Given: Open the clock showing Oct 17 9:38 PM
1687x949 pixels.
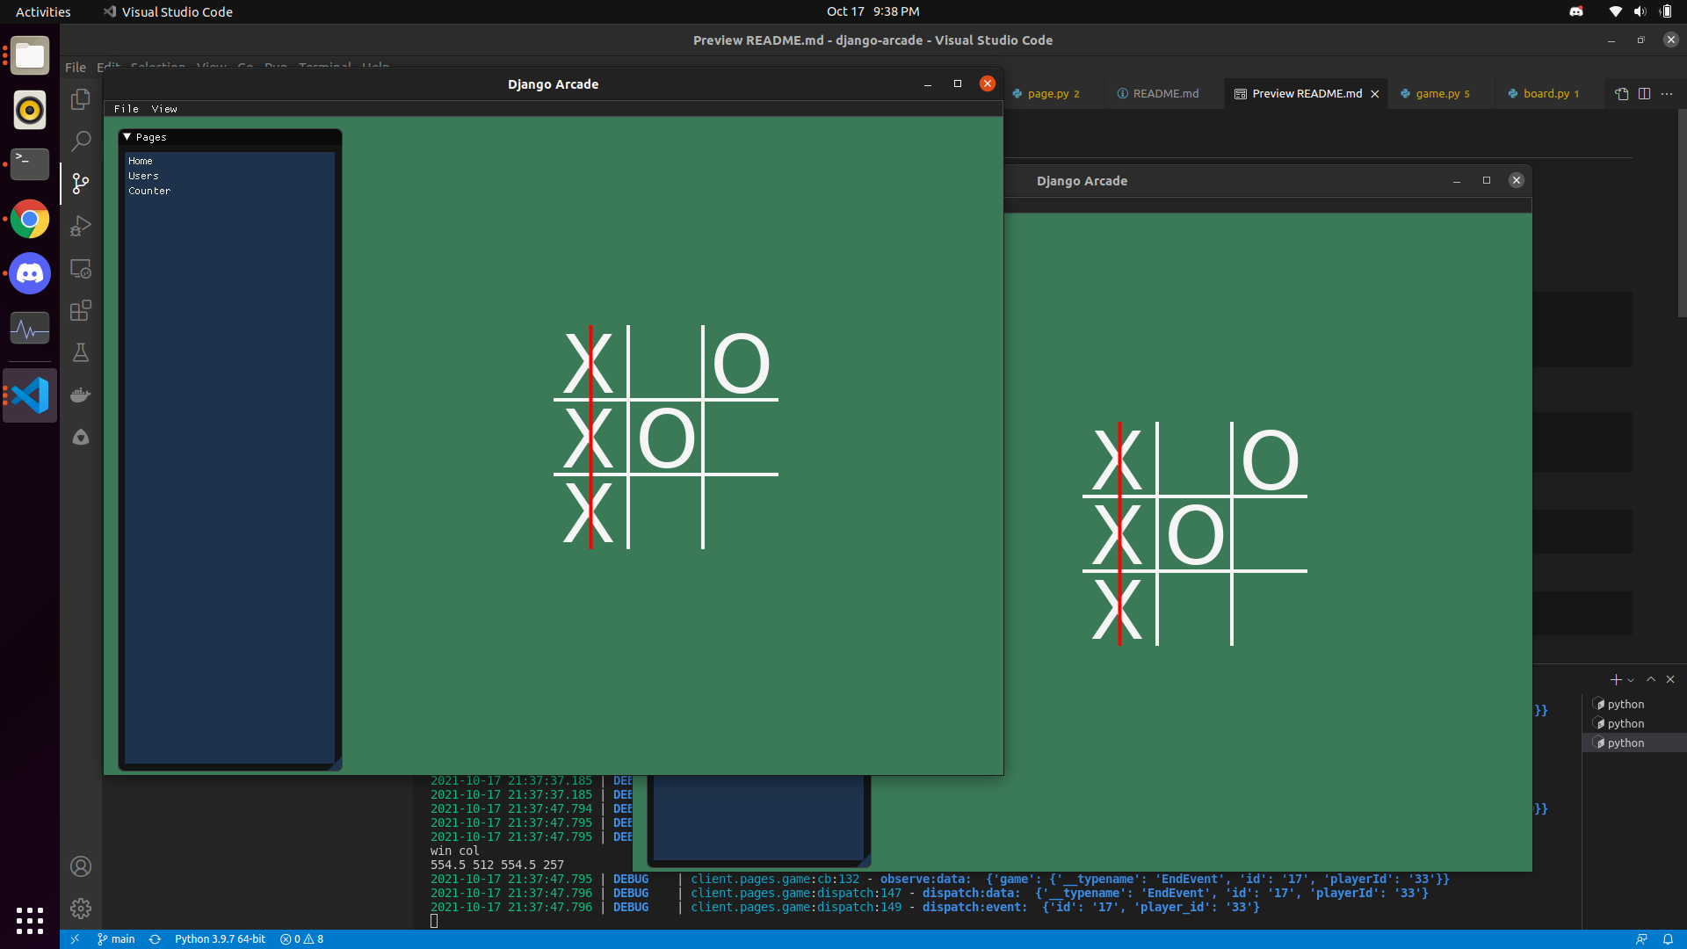Looking at the screenshot, I should (872, 11).
